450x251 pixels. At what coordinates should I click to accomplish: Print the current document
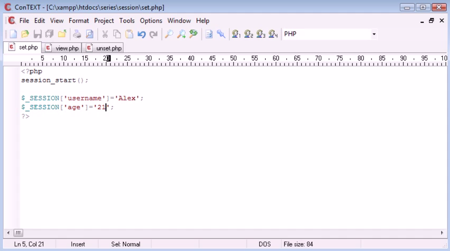(x=77, y=34)
